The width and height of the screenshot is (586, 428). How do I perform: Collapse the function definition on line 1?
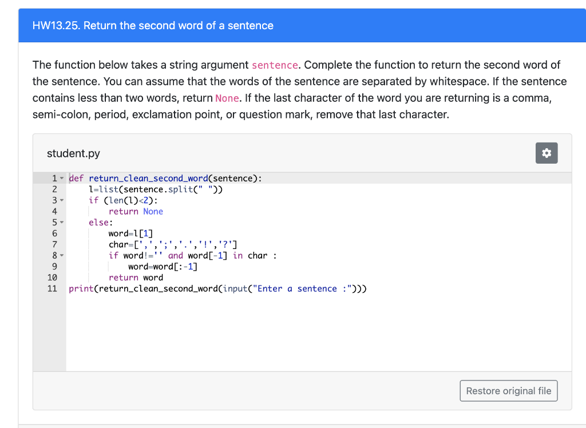coord(62,178)
